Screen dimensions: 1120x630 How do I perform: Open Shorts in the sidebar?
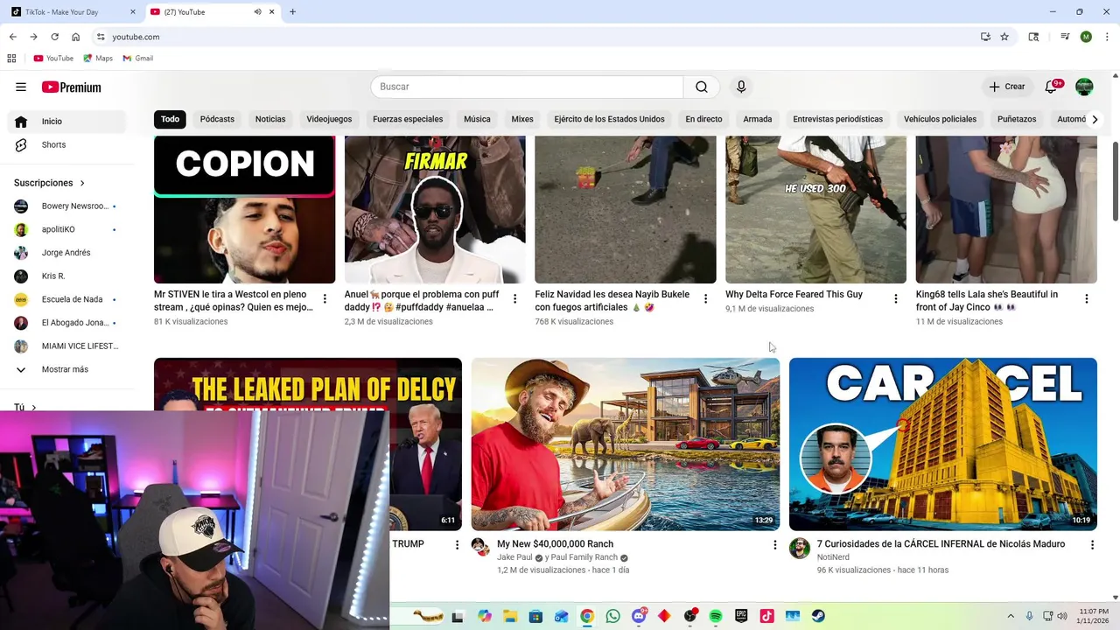point(66,145)
